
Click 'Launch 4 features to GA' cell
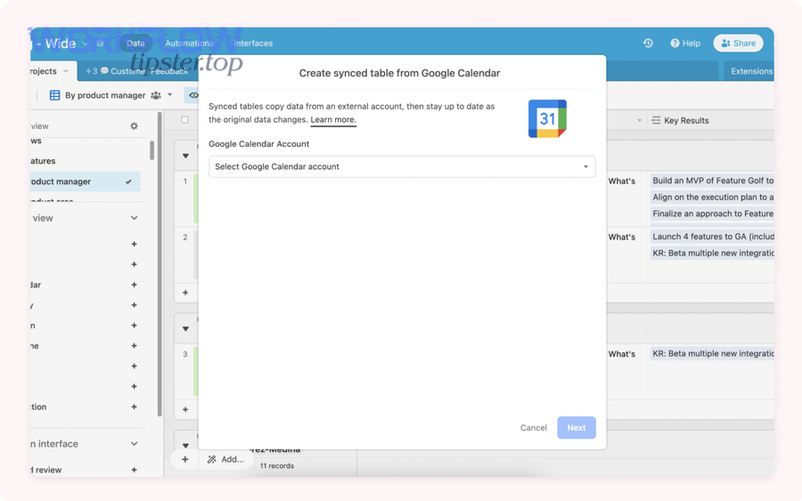pos(712,237)
